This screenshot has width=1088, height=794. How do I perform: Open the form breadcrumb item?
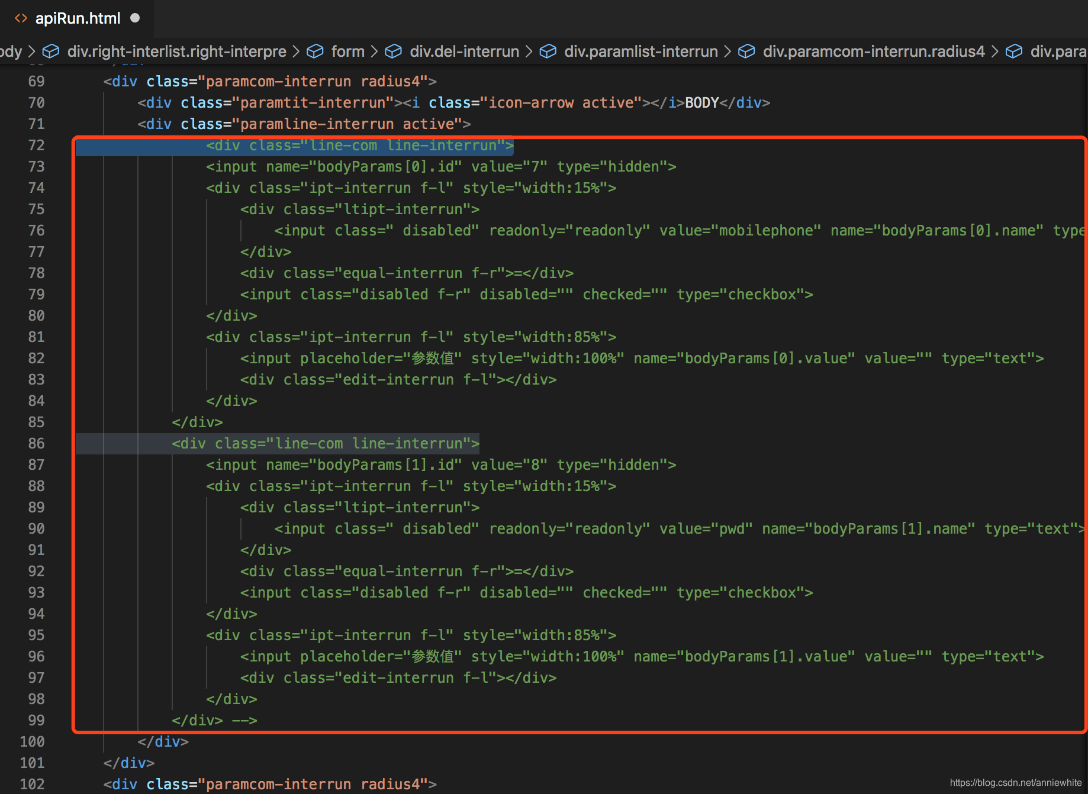click(x=347, y=51)
